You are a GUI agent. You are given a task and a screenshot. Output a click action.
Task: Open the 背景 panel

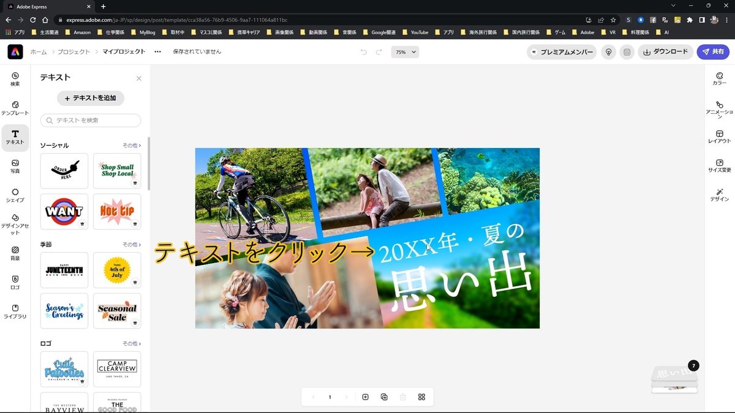coord(15,253)
